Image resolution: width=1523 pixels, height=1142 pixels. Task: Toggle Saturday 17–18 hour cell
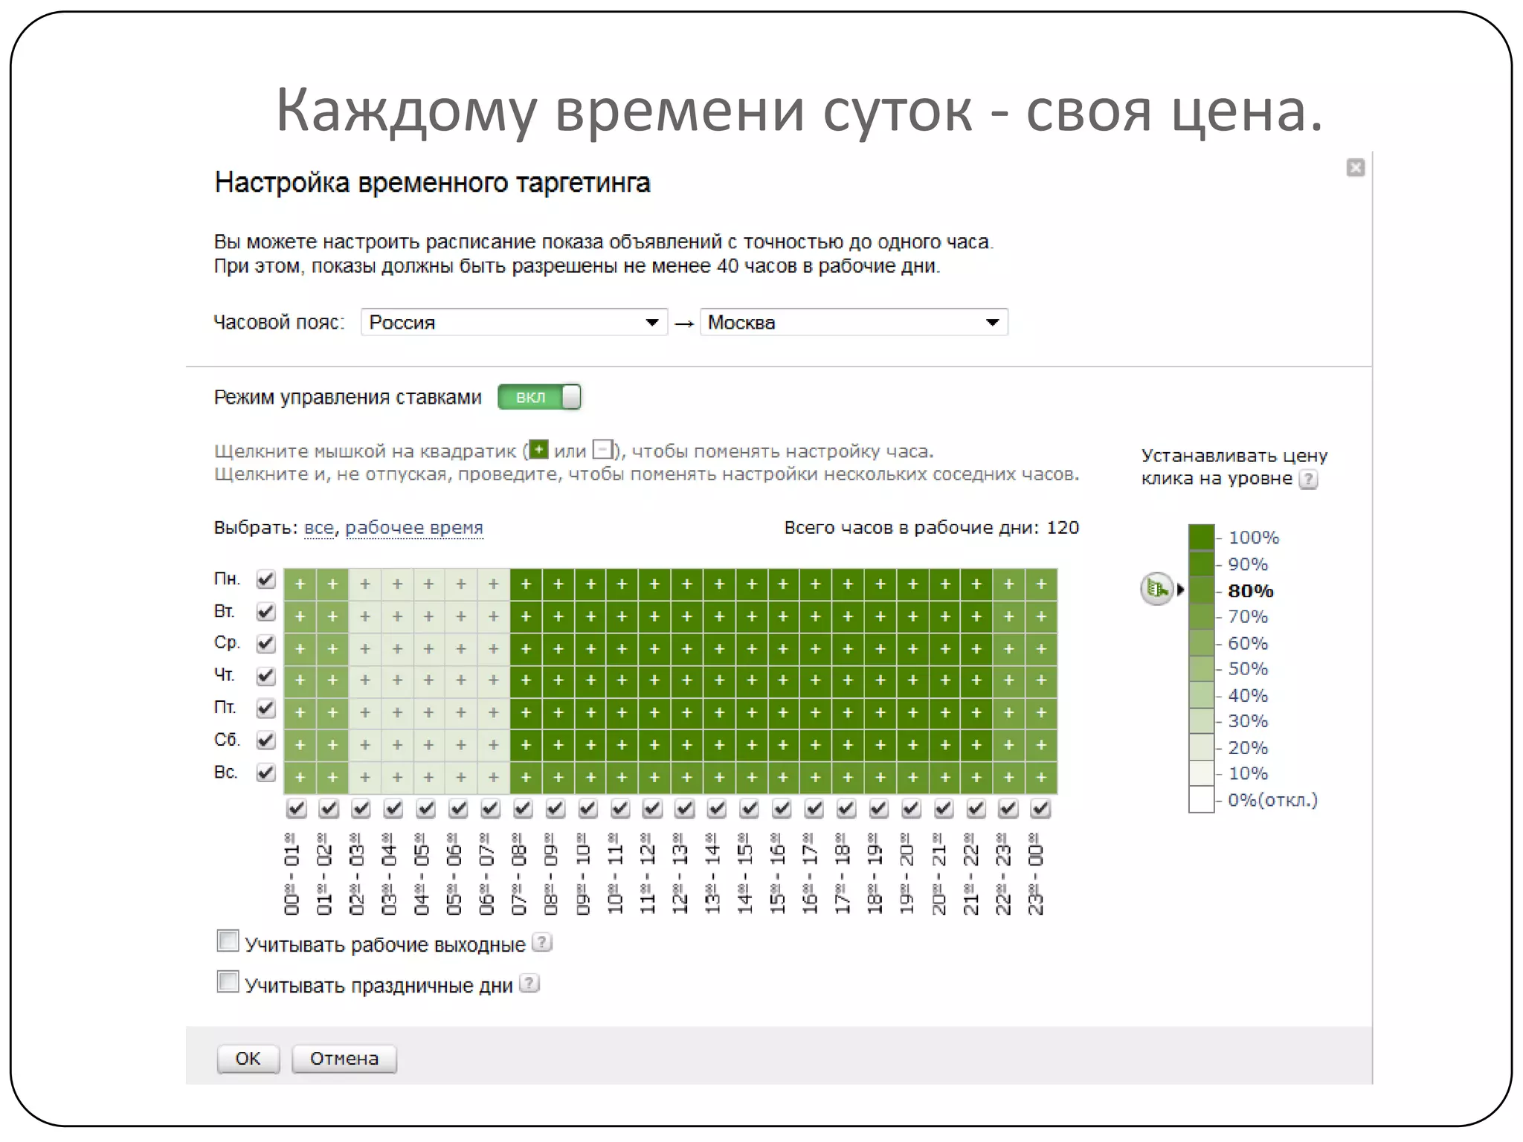tap(848, 745)
